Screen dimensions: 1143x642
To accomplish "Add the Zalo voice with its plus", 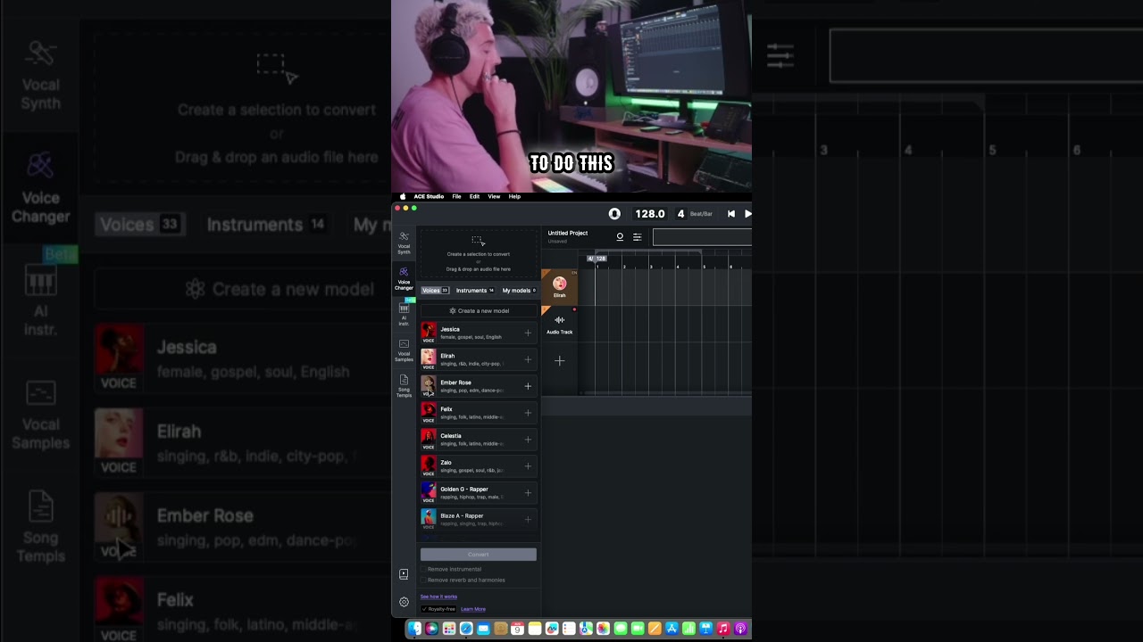I will (x=528, y=466).
